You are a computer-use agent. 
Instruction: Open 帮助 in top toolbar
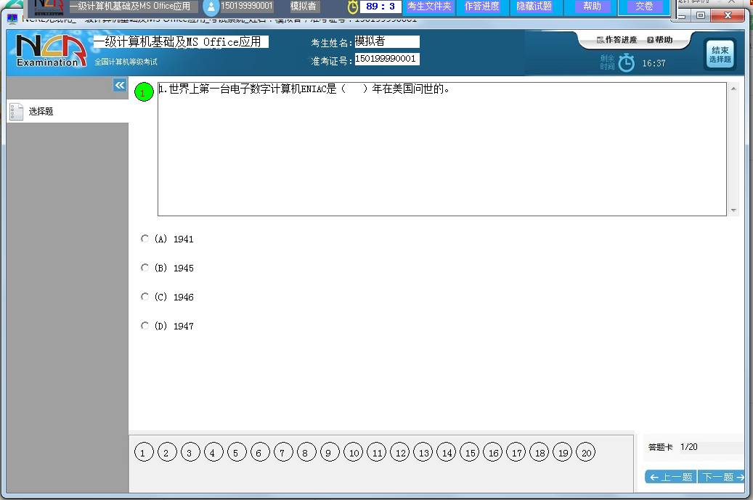[592, 7]
